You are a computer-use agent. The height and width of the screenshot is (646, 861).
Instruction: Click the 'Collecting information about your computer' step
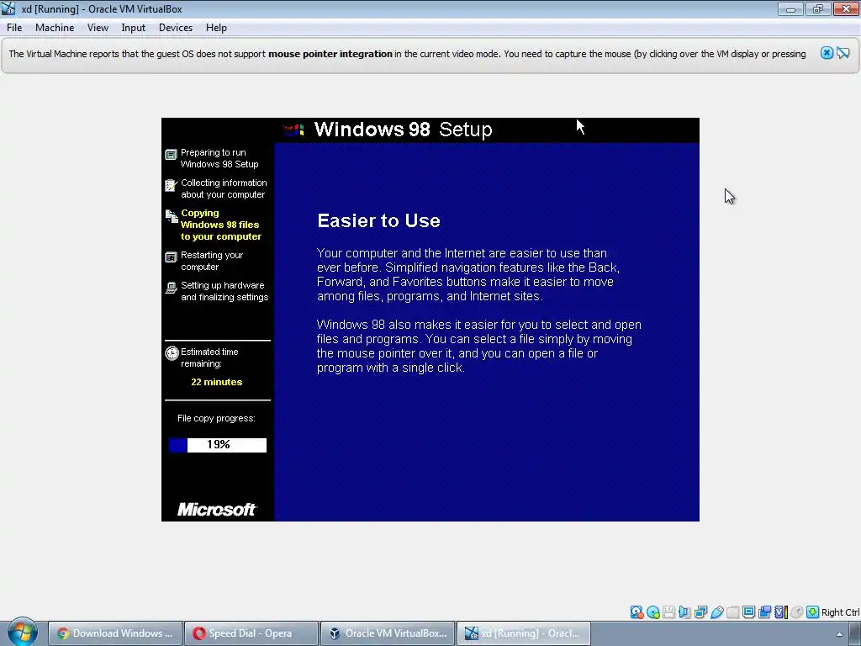coord(224,188)
